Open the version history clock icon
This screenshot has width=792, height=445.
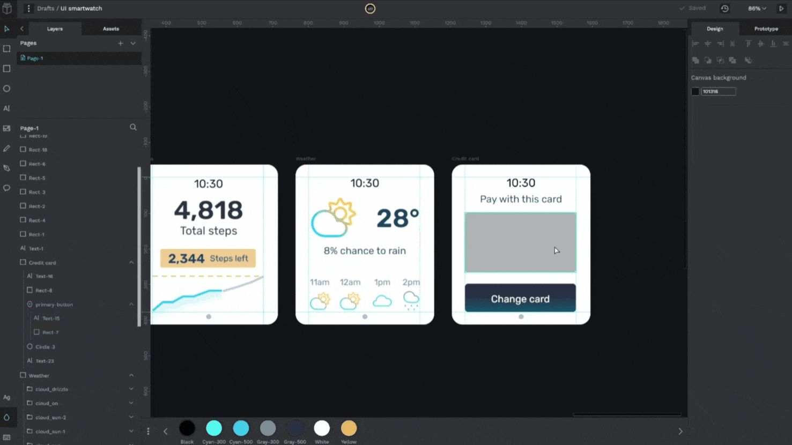tap(724, 9)
